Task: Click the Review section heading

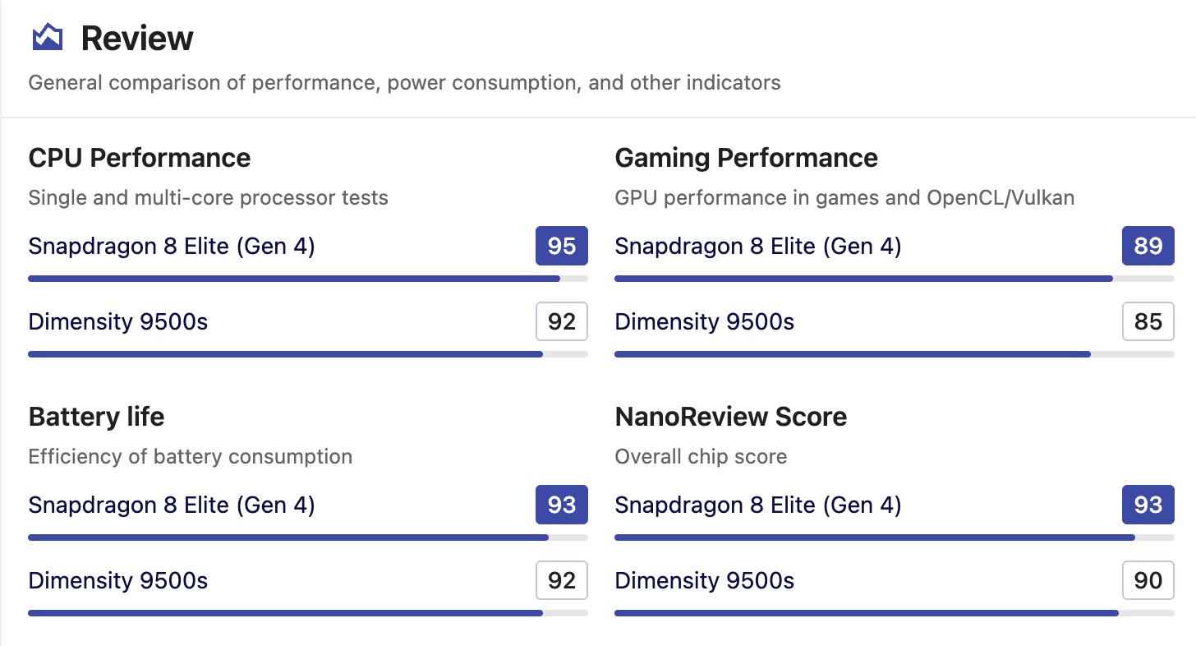Action: pyautogui.click(x=137, y=39)
